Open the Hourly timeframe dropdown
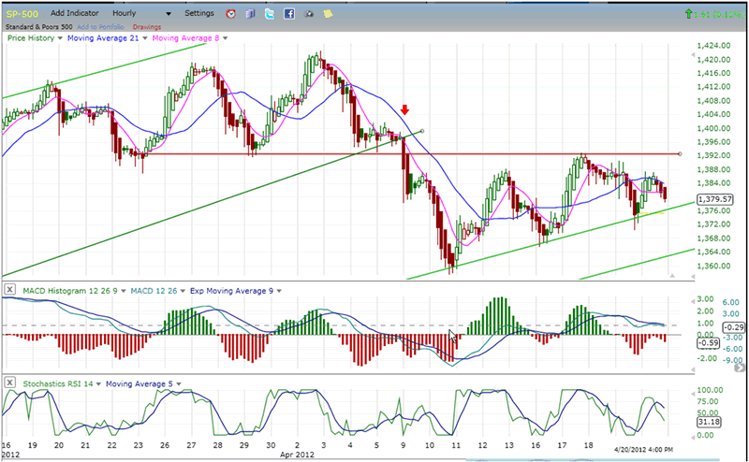749x462 pixels. click(x=168, y=15)
